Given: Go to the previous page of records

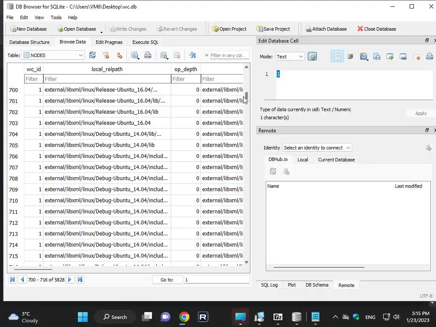Looking at the screenshot, I should [23, 279].
